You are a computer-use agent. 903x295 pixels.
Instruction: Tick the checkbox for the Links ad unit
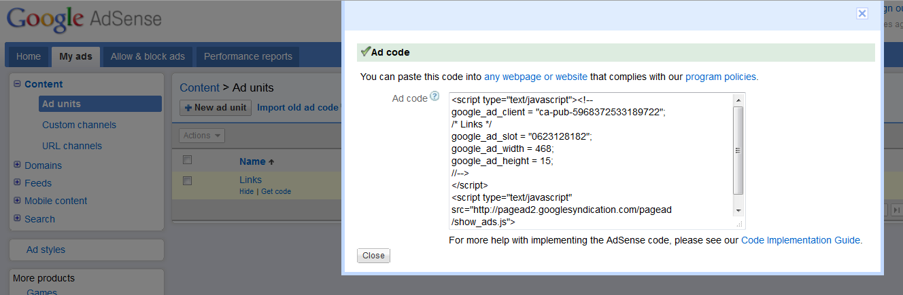pos(188,180)
